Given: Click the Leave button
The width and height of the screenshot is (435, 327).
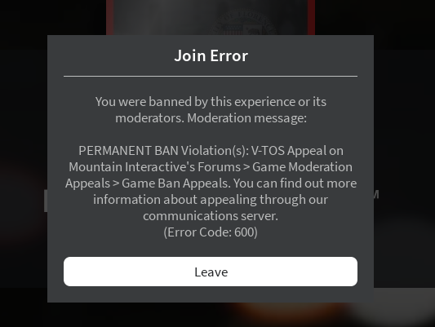Looking at the screenshot, I should [x=211, y=272].
